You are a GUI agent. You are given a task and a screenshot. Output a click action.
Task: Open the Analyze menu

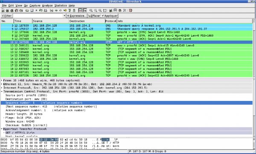(x=47, y=6)
